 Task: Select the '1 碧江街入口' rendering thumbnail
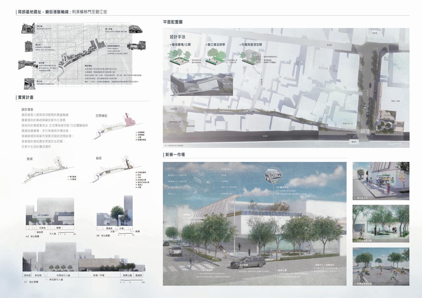pyautogui.click(x=381, y=181)
